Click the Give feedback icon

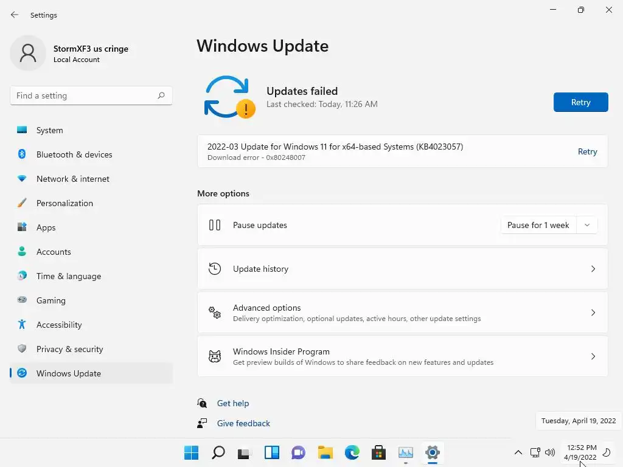(x=202, y=423)
